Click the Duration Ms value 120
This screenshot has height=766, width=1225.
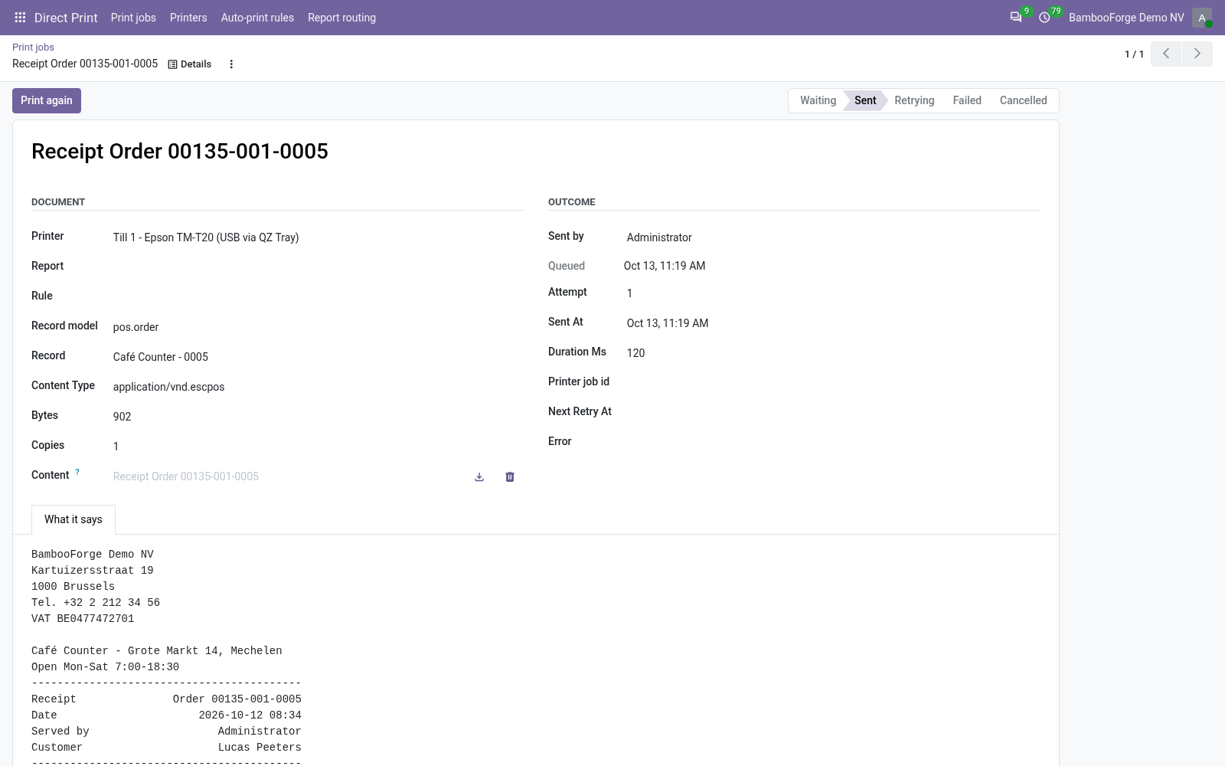point(635,353)
